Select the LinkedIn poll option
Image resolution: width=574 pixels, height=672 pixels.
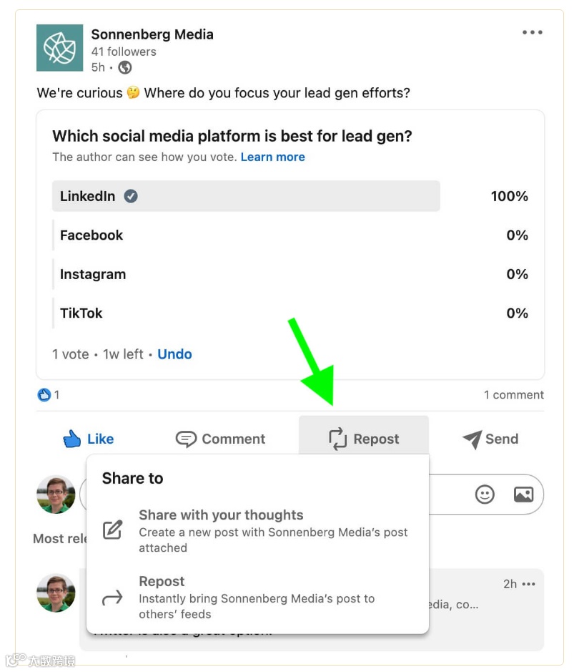(x=245, y=196)
